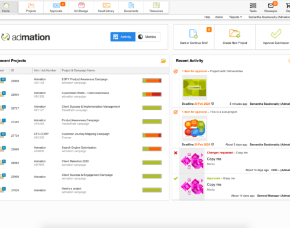Open the Projects section
This screenshot has height=228, width=290.
click(31, 7)
